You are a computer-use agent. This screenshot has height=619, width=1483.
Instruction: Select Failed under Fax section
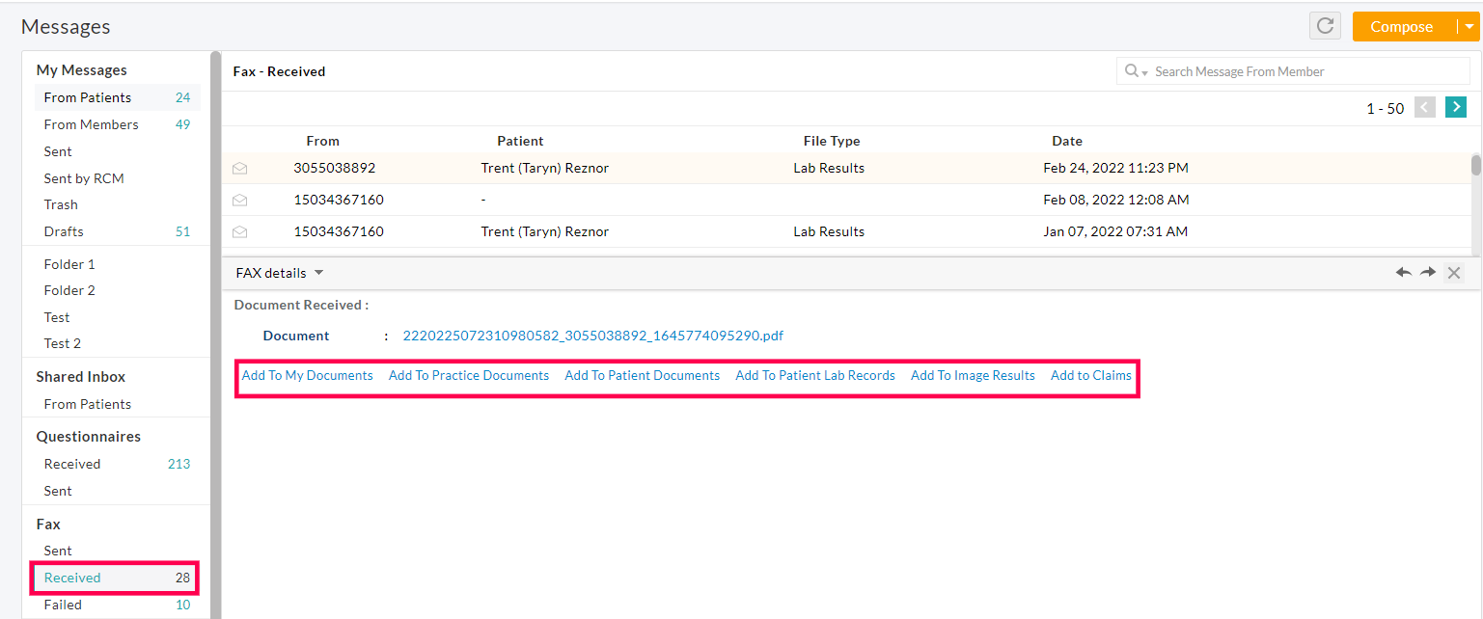[x=63, y=605]
